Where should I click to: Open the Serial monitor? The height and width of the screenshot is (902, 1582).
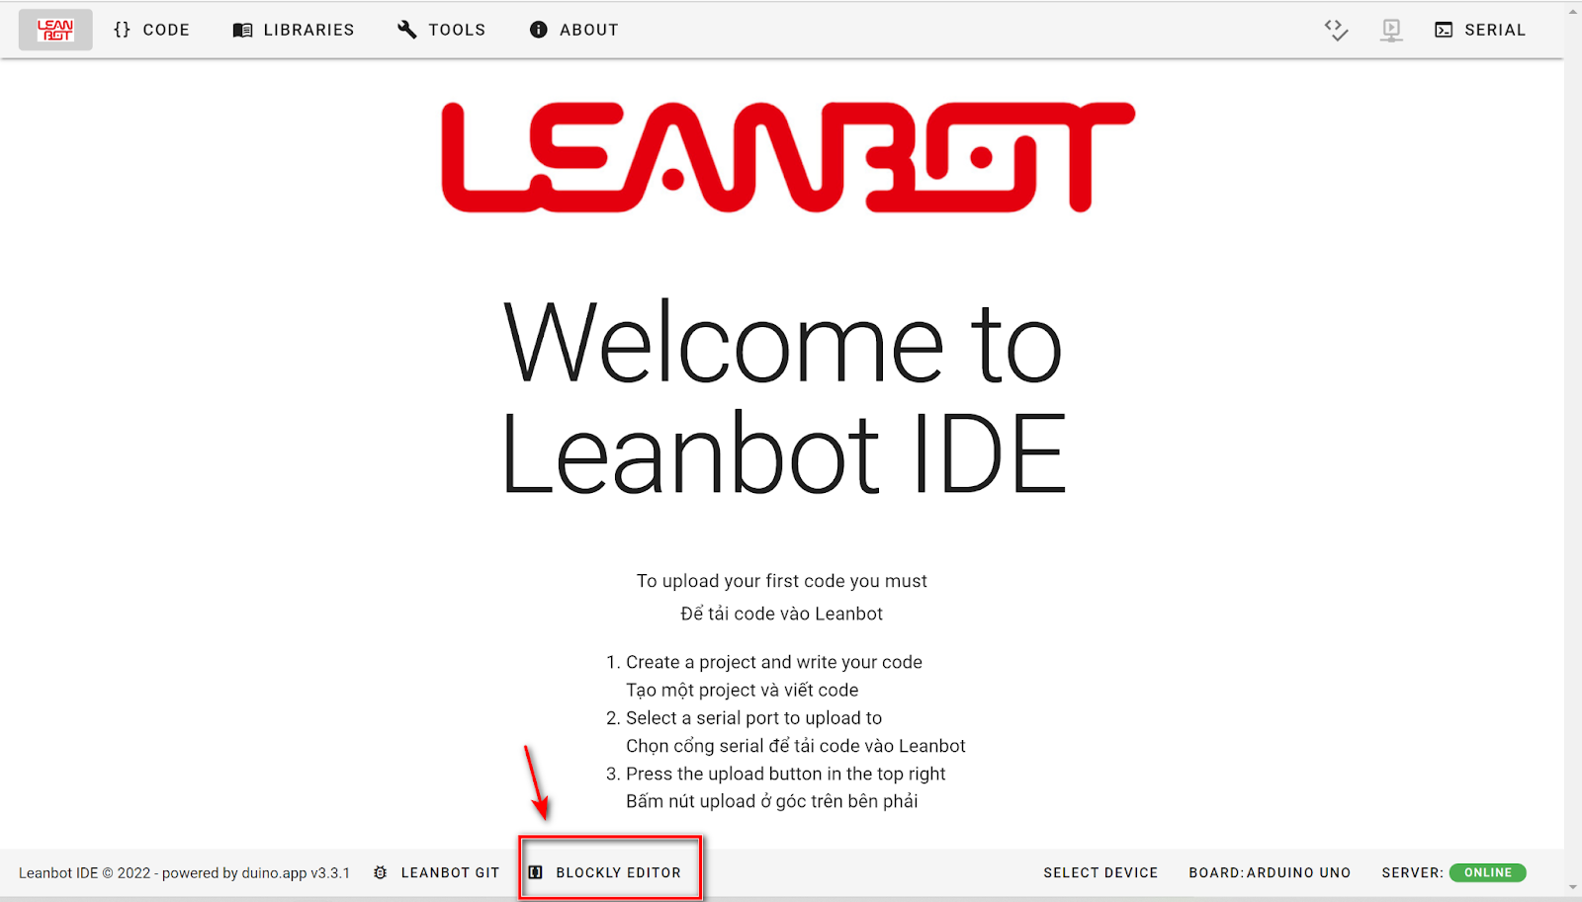pyautogui.click(x=1480, y=30)
